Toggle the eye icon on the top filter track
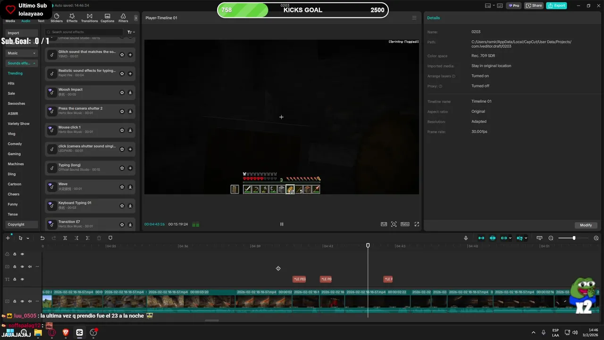This screenshot has height=340, width=604. (22, 254)
